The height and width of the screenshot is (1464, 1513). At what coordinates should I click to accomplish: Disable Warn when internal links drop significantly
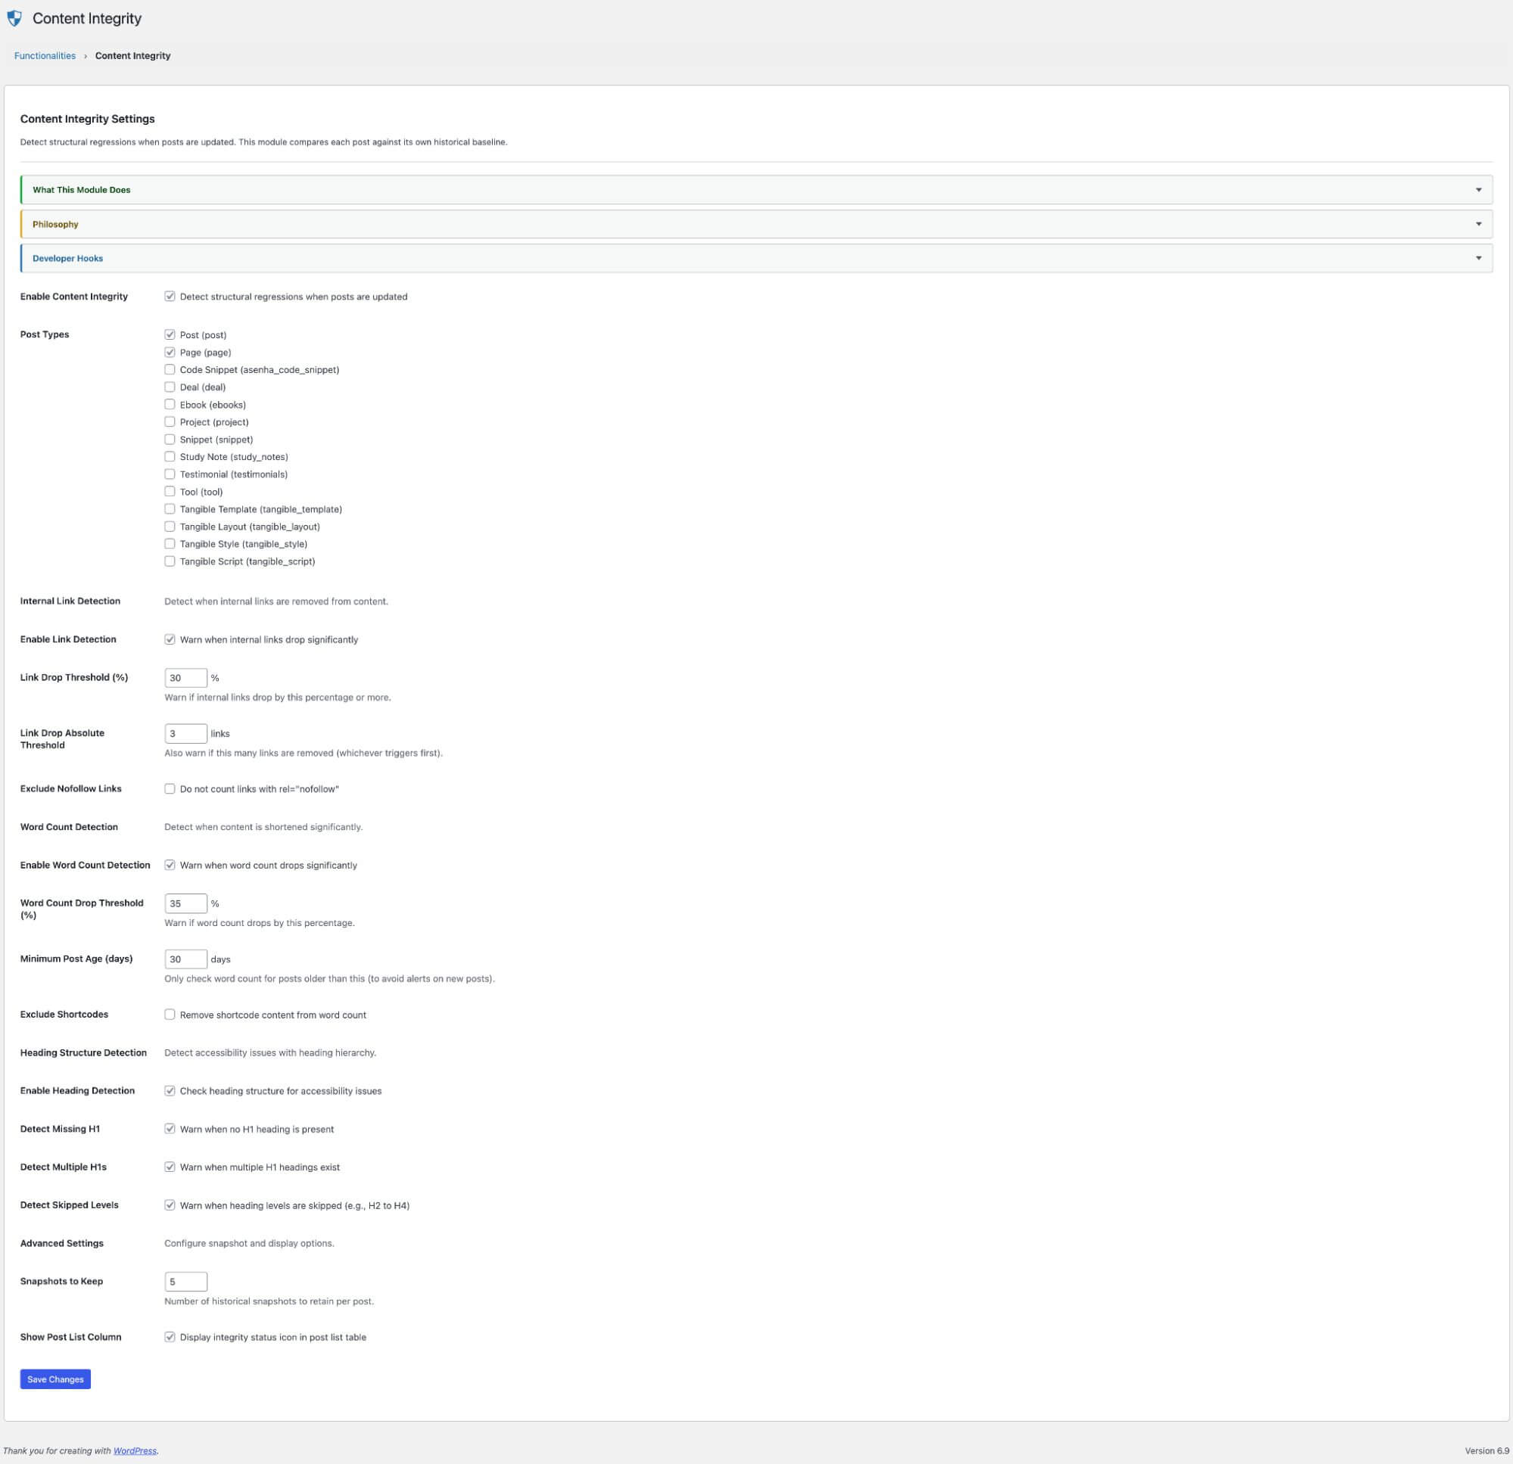(170, 639)
